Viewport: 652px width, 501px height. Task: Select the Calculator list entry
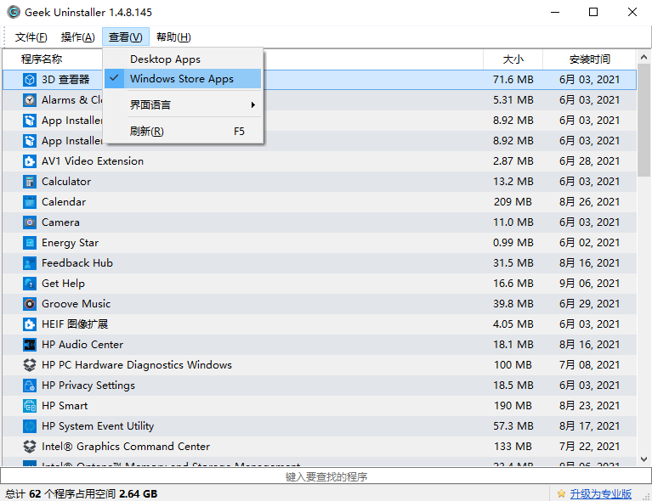[x=320, y=182]
